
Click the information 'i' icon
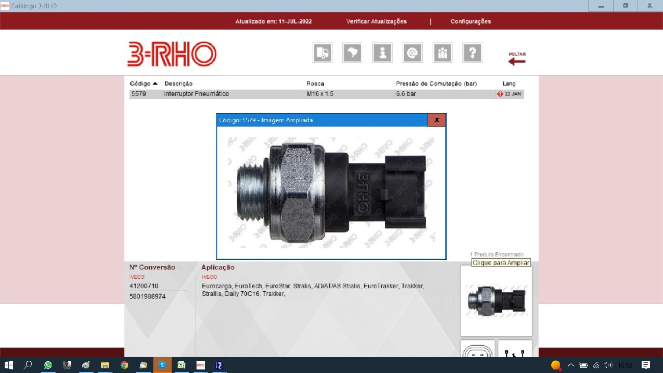point(382,53)
